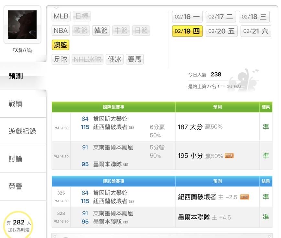Image resolution: width=281 pixels, height=238 pixels.
Task: Click the 準 result for 187 大分
Action: 266,127
